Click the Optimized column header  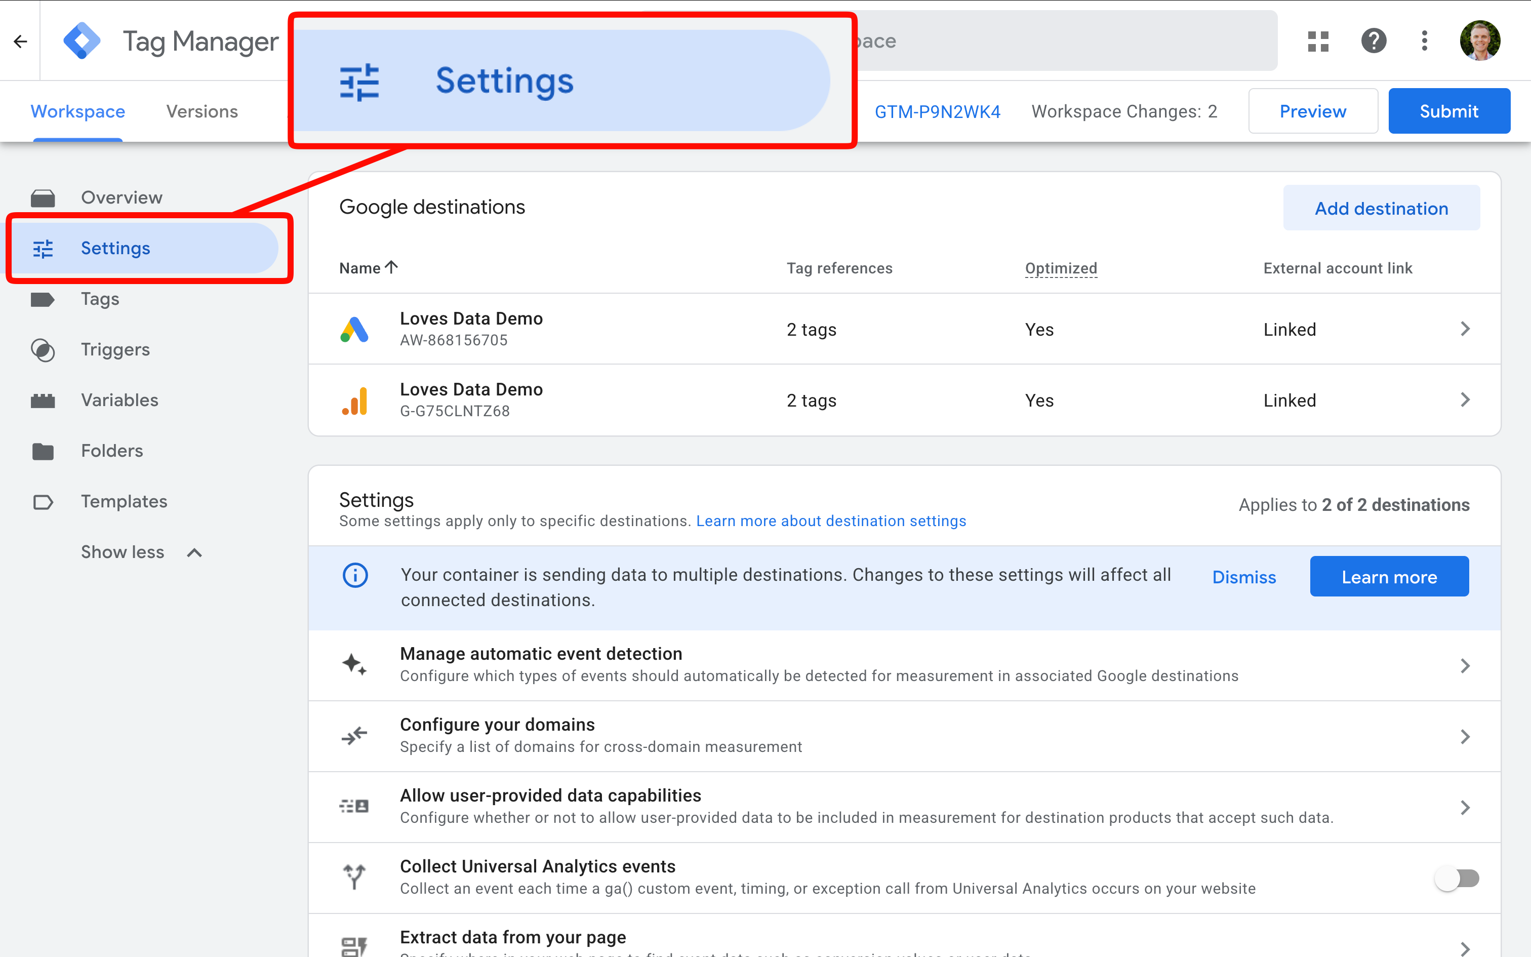point(1061,268)
